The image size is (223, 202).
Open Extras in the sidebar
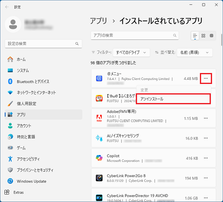tap(14, 192)
